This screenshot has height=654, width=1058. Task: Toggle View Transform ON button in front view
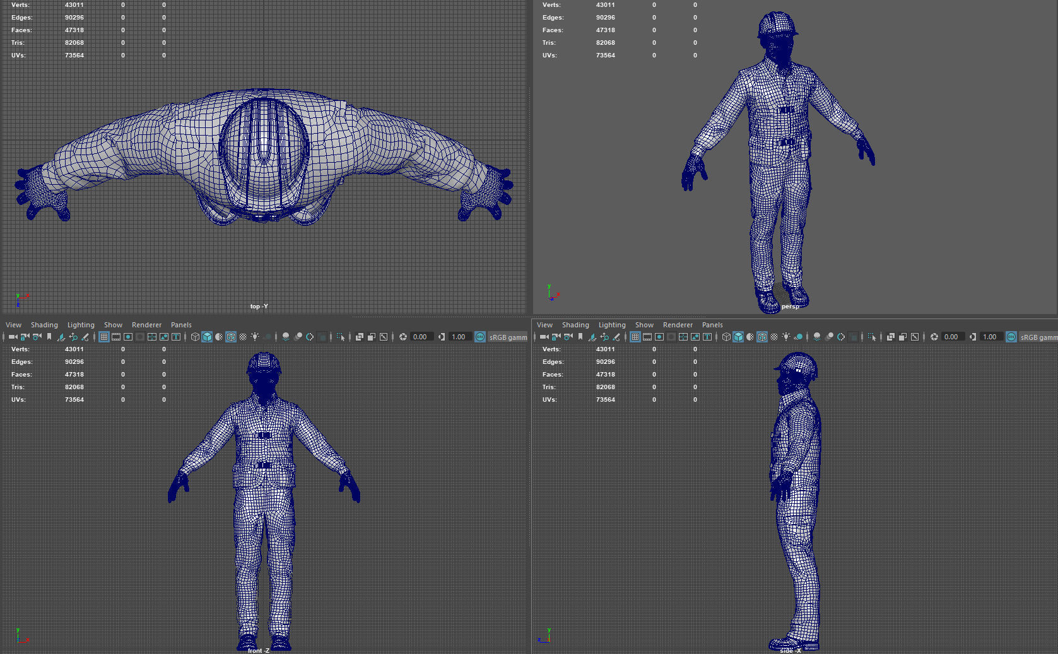(x=480, y=337)
